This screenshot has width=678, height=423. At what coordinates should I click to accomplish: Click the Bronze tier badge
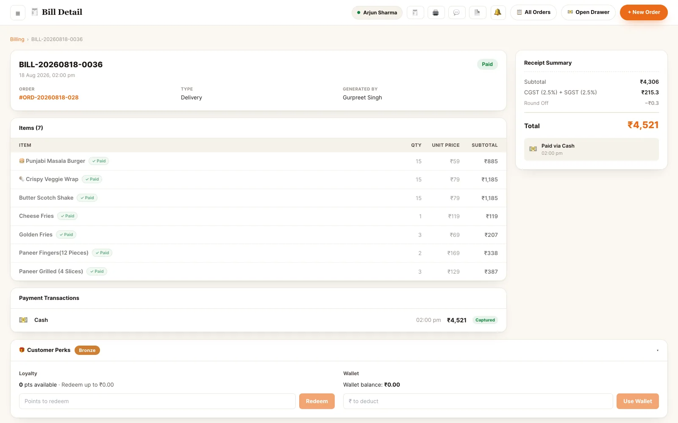87,350
